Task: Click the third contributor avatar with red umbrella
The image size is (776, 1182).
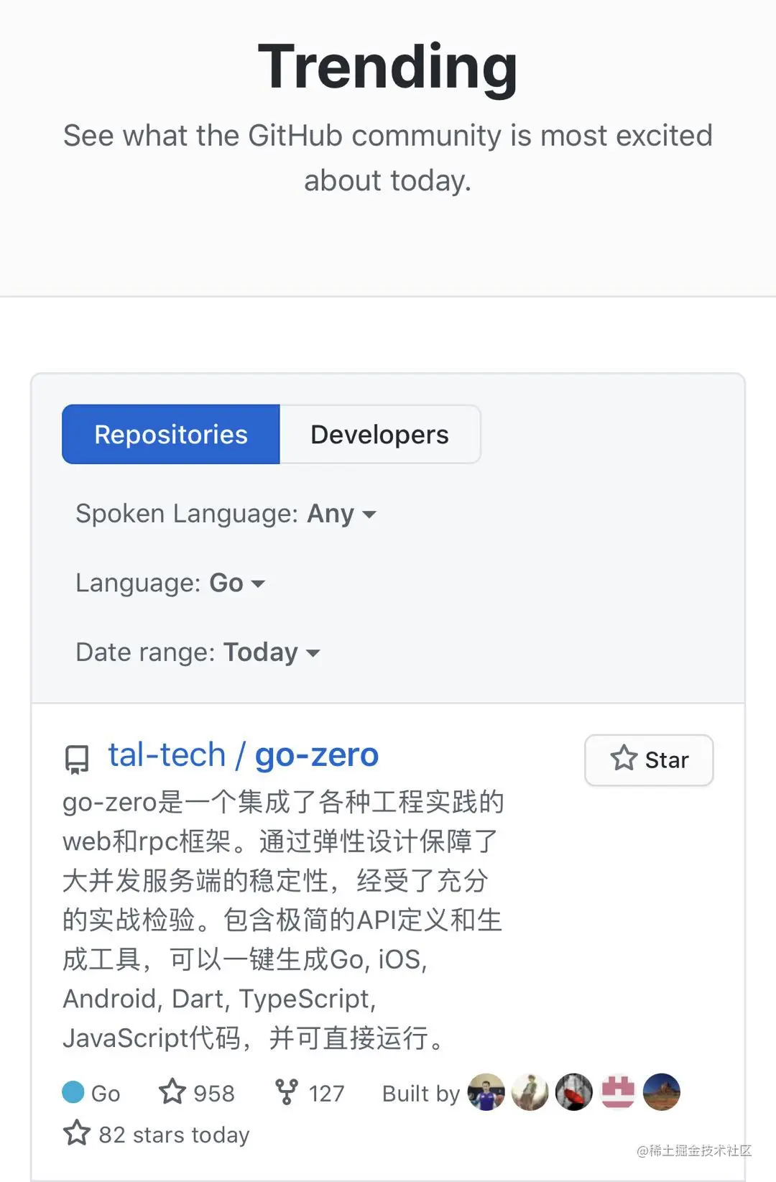Action: click(574, 1092)
